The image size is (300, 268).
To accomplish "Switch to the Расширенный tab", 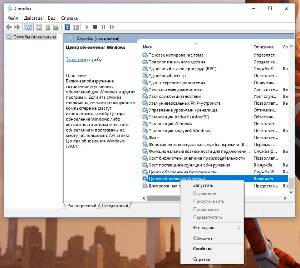I will point(82,205).
